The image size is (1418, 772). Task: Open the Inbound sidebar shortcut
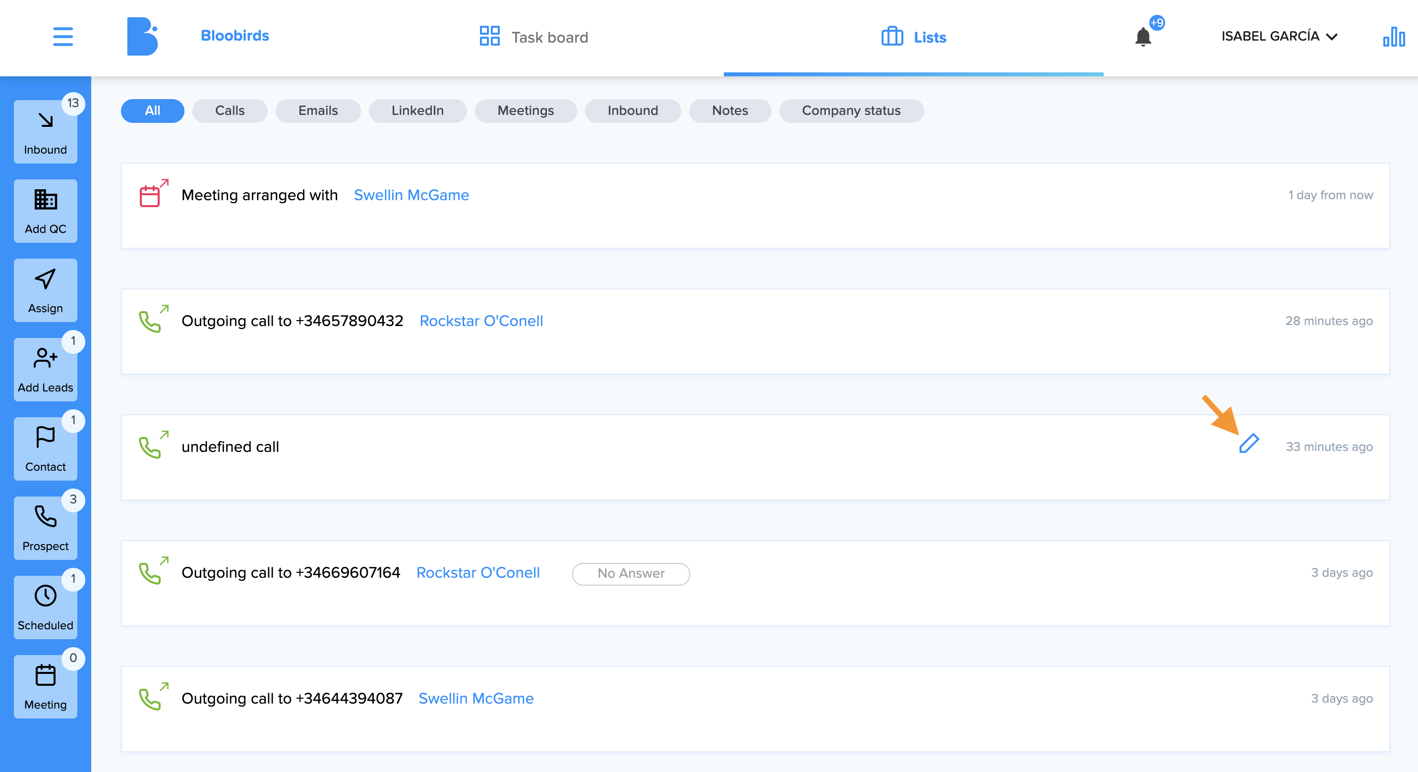45,132
